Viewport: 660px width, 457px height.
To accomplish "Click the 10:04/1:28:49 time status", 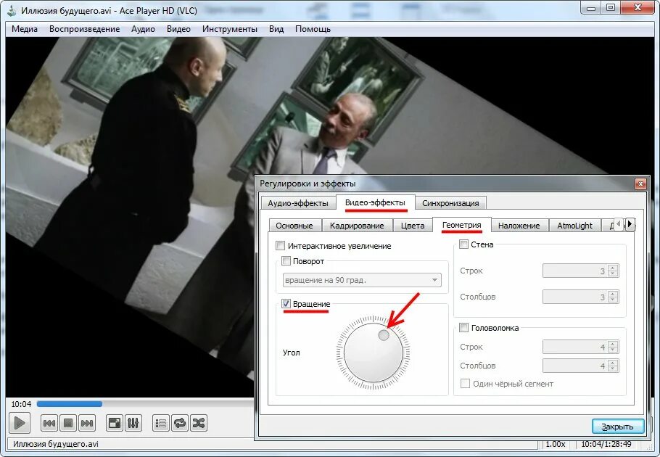I will 606,444.
